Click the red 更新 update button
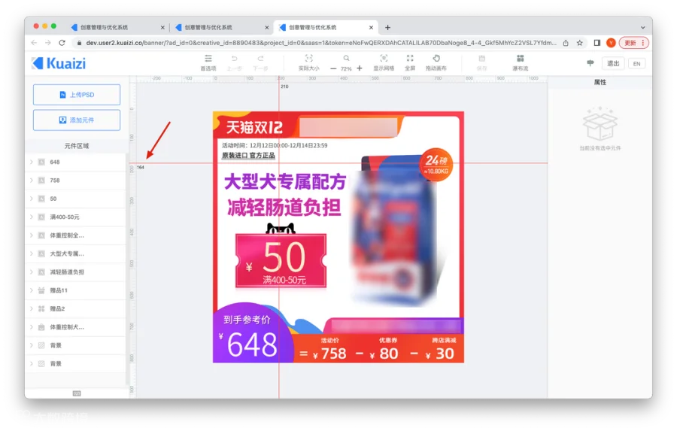Screen dimensions: 677x431 (634, 43)
